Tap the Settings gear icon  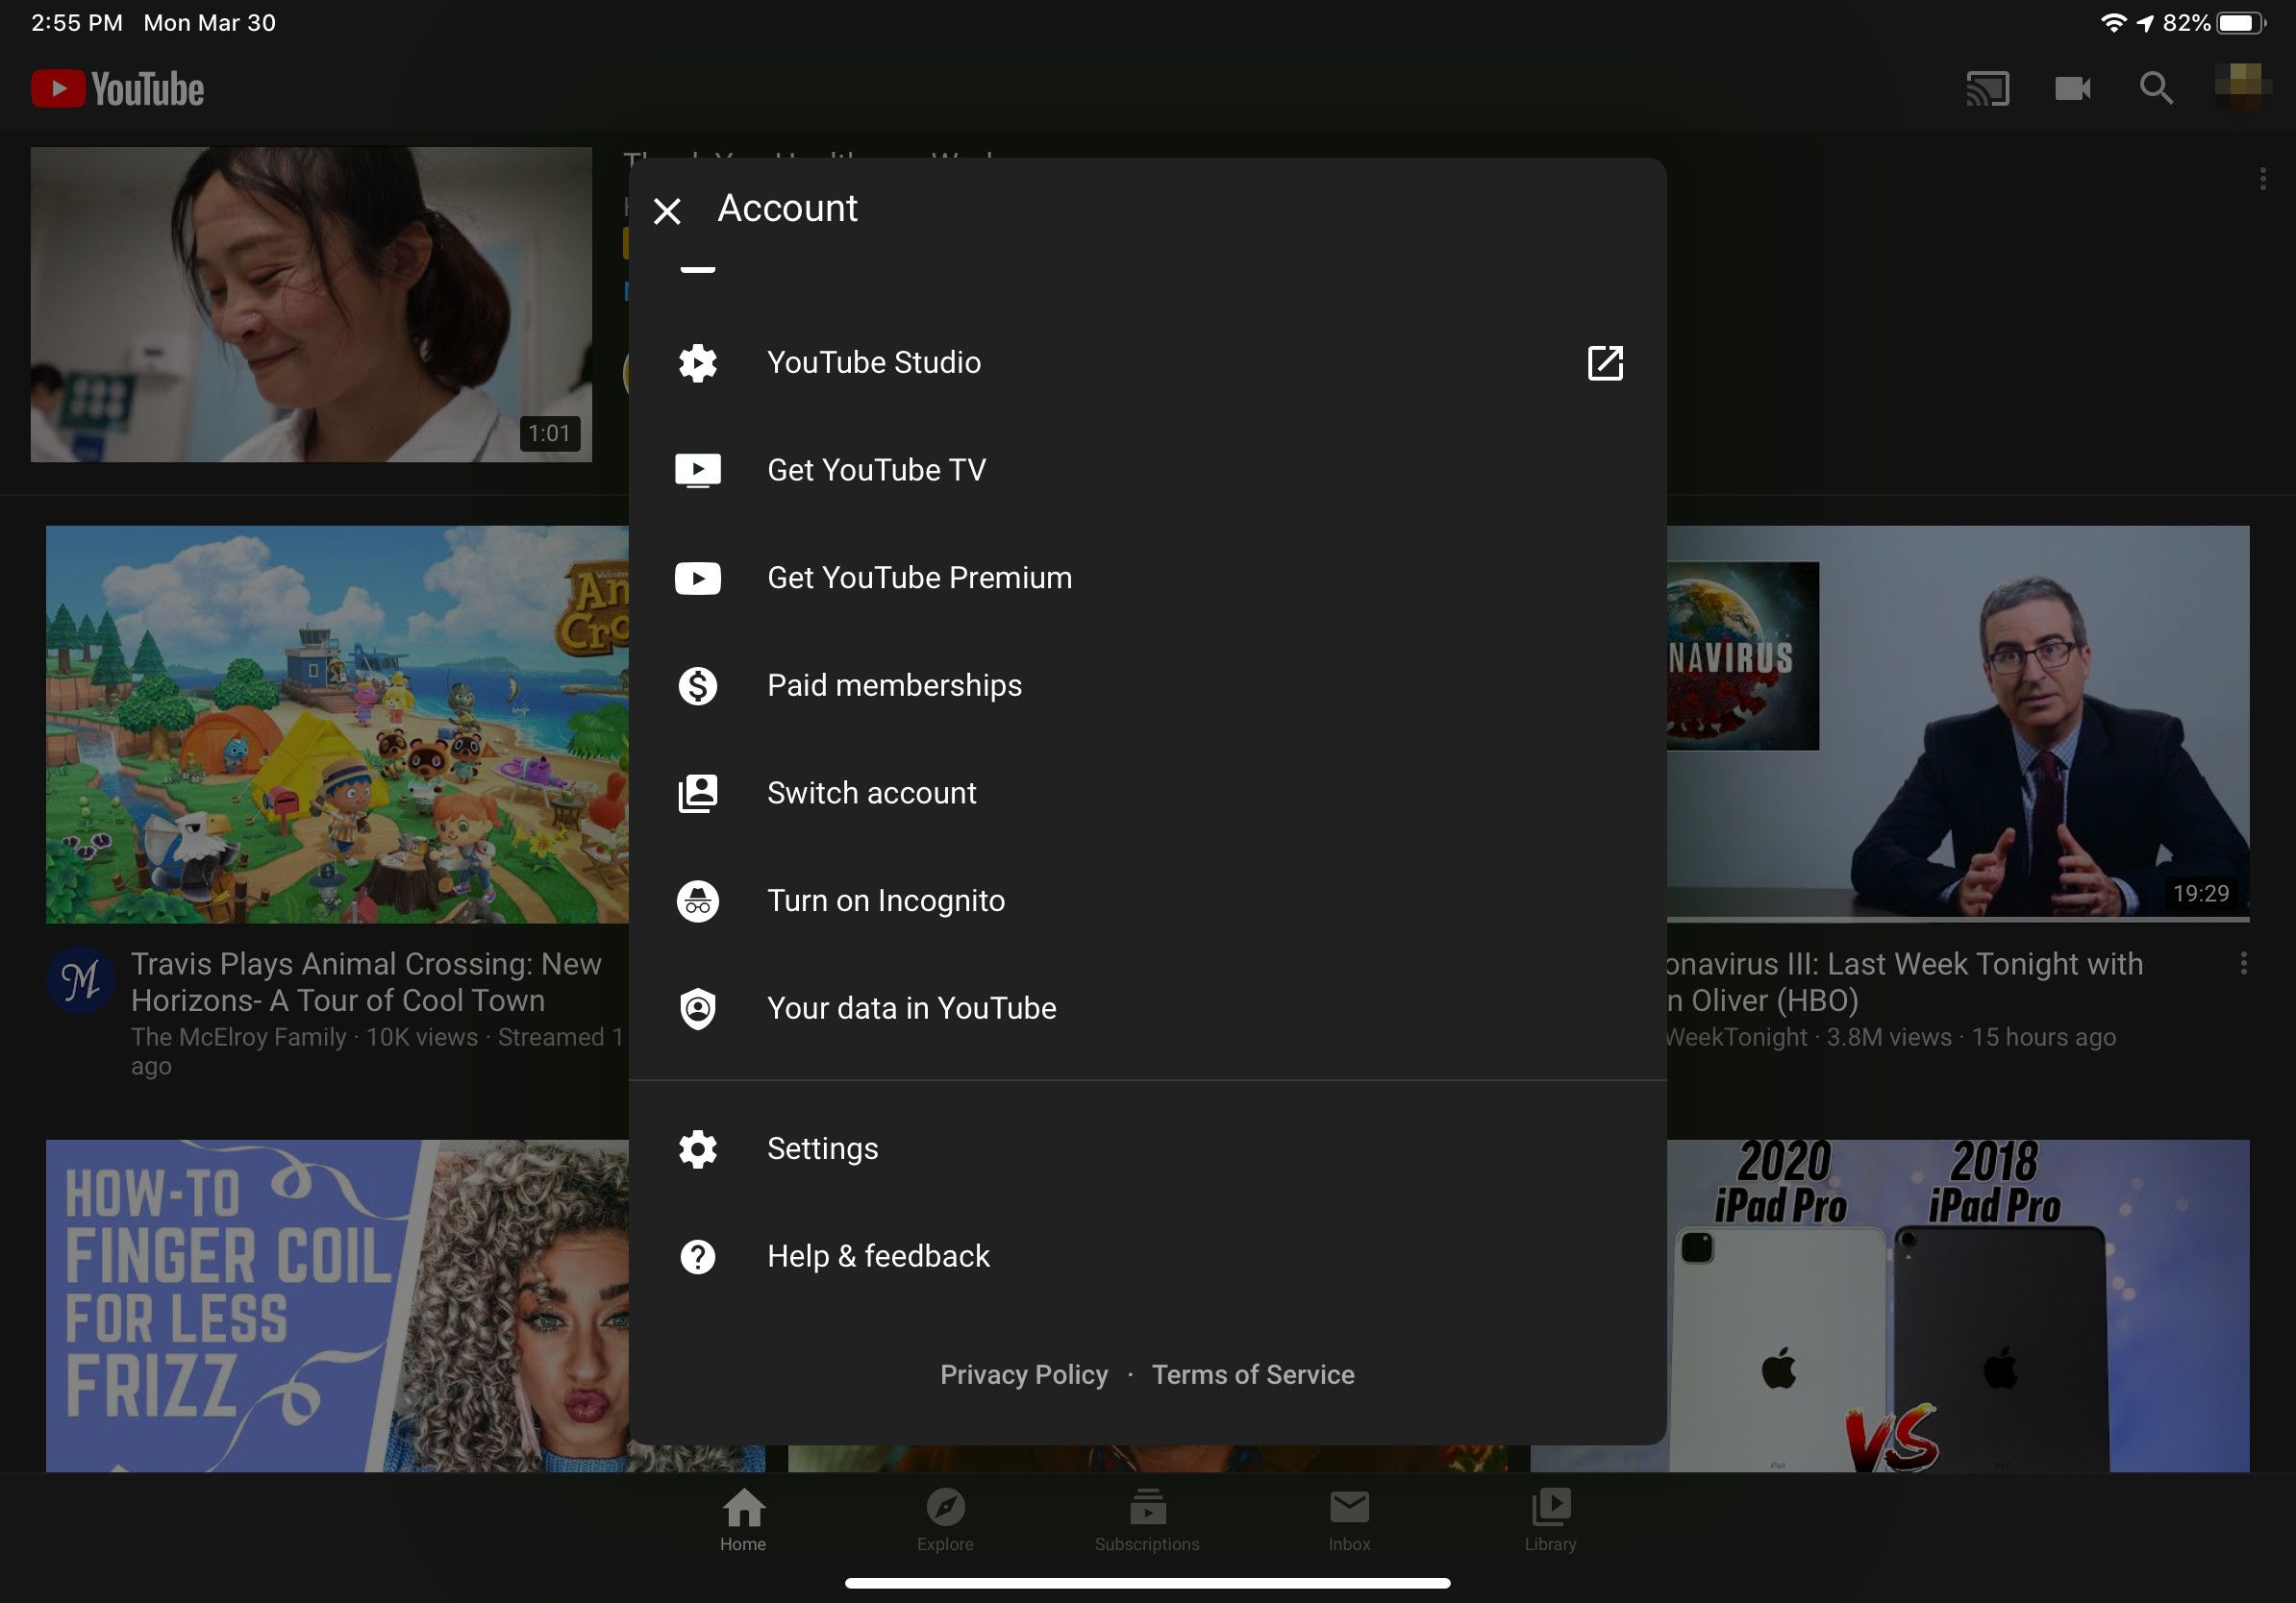click(697, 1149)
